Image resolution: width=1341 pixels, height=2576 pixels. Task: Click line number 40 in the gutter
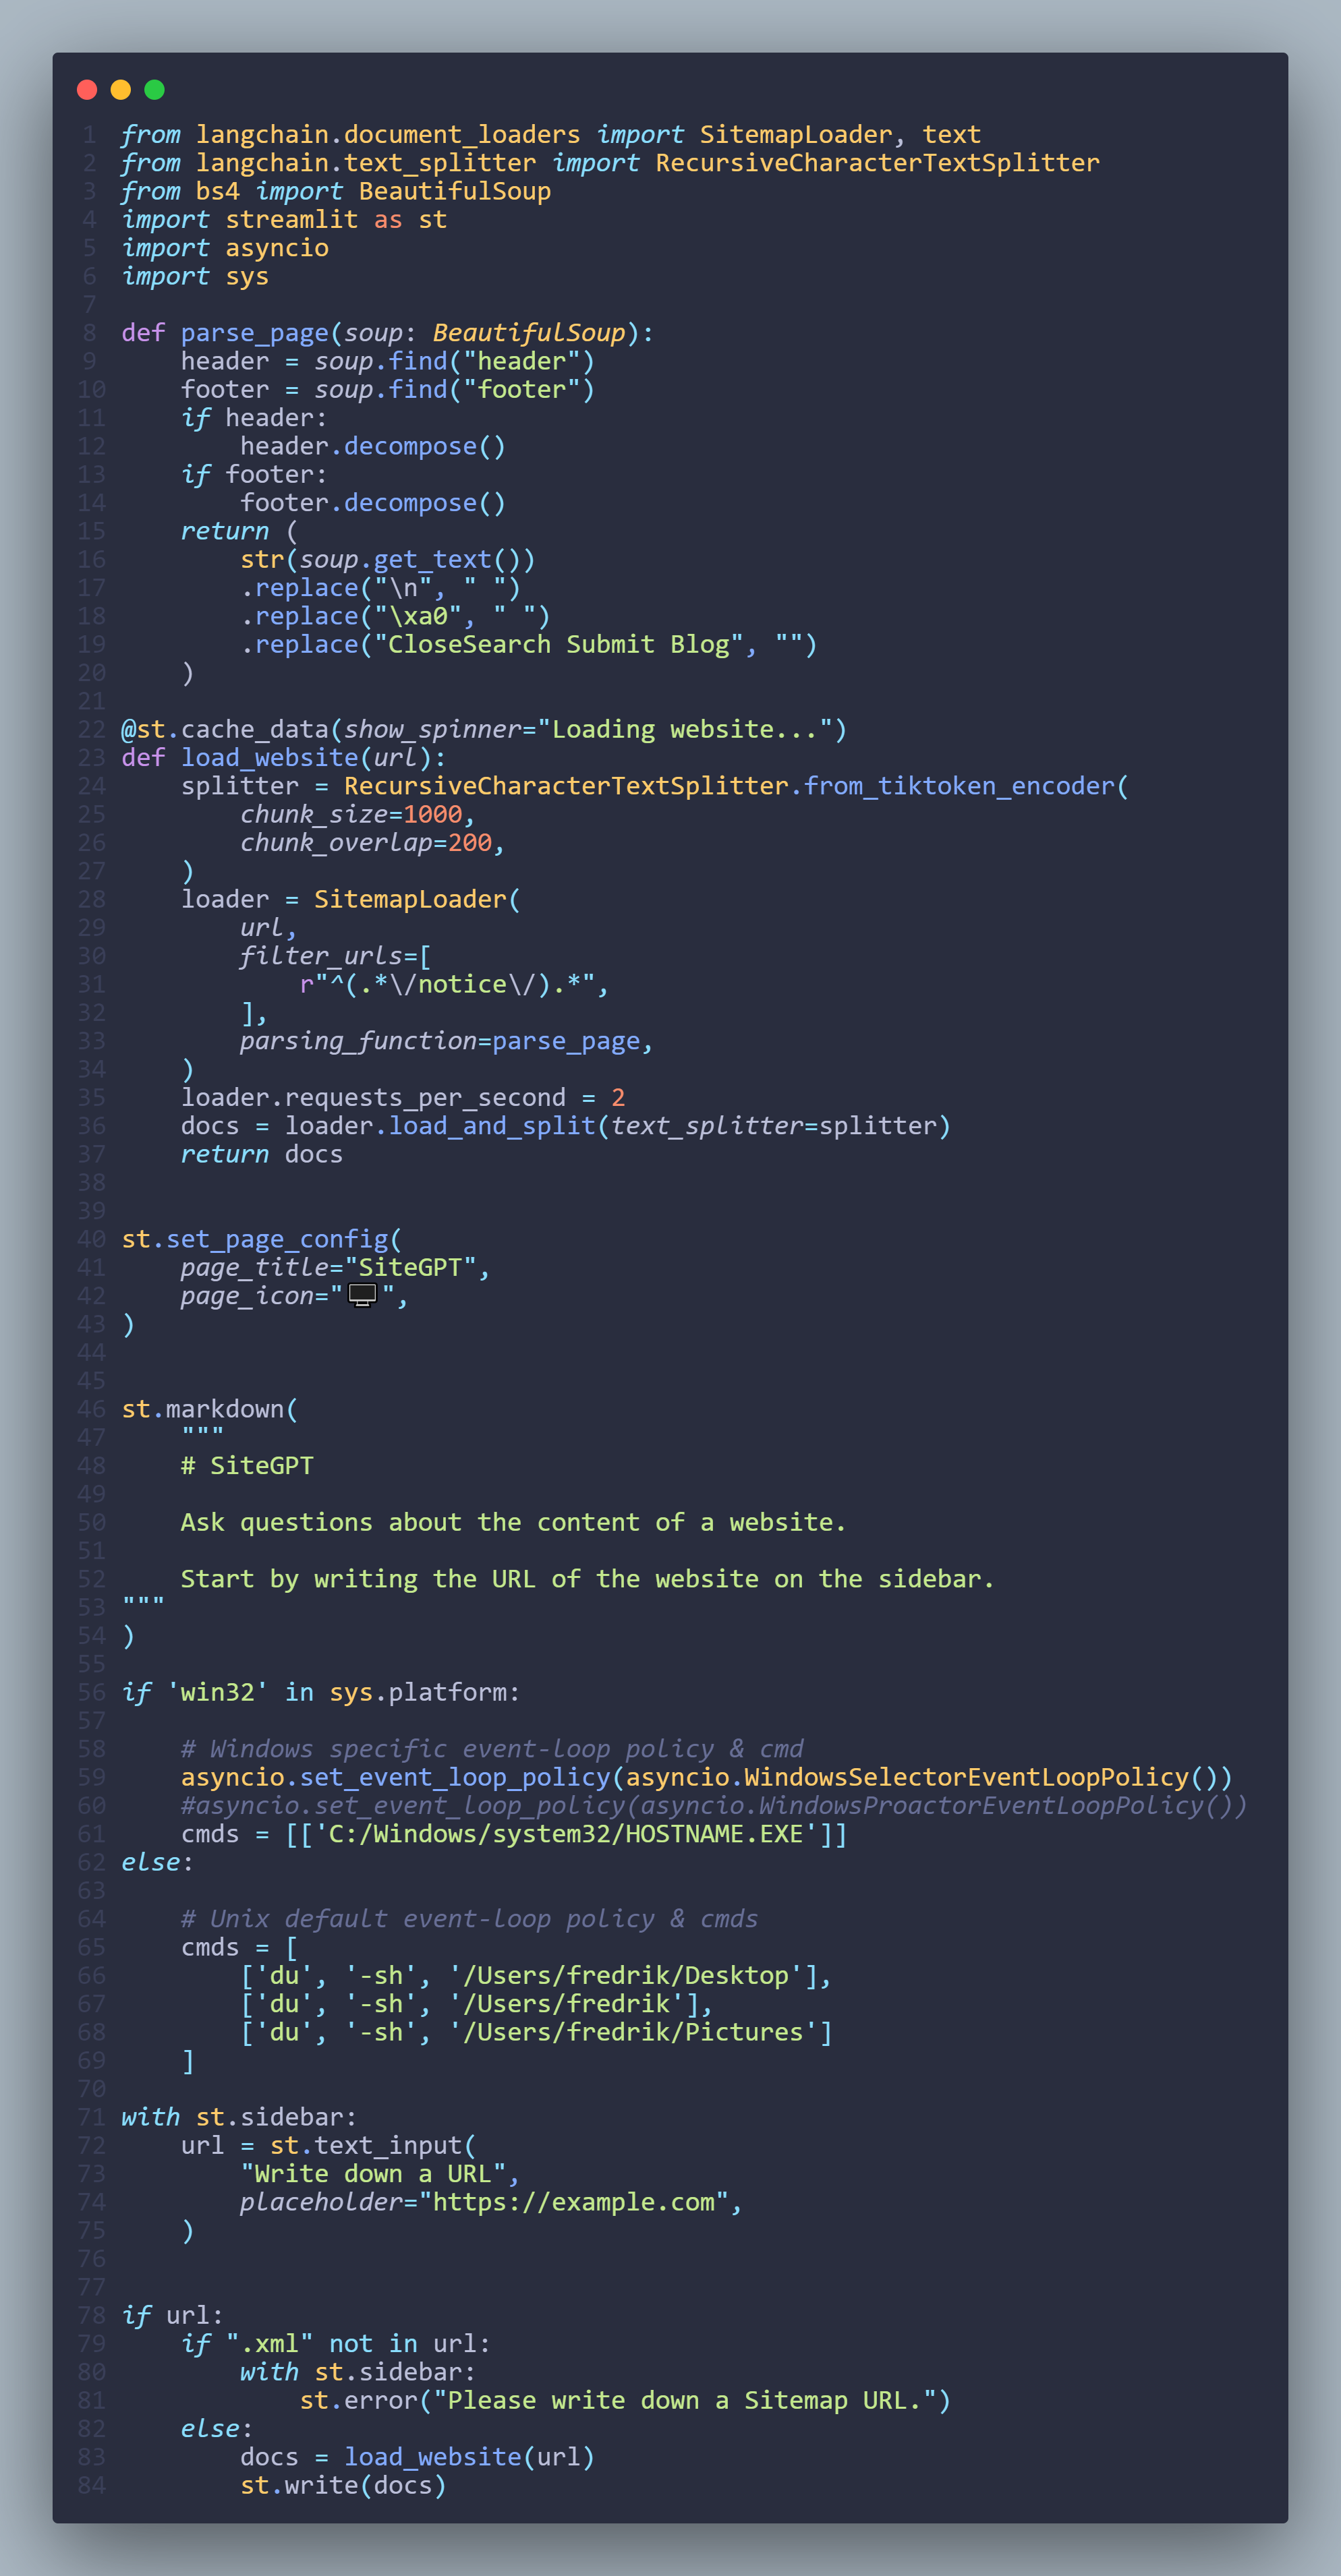point(91,1239)
